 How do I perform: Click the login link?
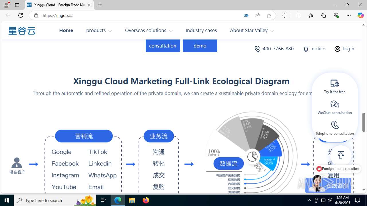349,49
